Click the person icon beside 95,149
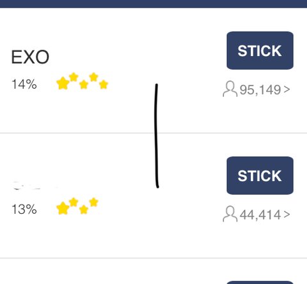Screen dimensions: 307x284 click(x=230, y=89)
